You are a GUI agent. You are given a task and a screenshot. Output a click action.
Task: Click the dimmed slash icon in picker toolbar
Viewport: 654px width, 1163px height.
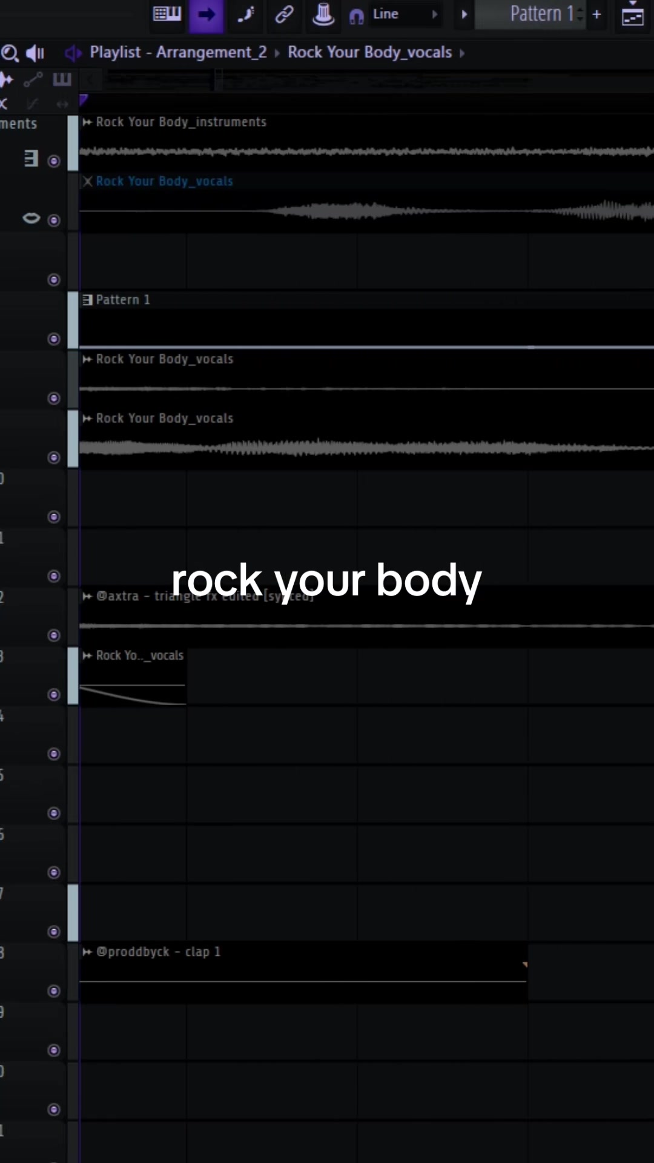(x=33, y=104)
